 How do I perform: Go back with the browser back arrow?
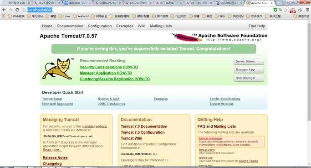pyautogui.click(x=4, y=10)
